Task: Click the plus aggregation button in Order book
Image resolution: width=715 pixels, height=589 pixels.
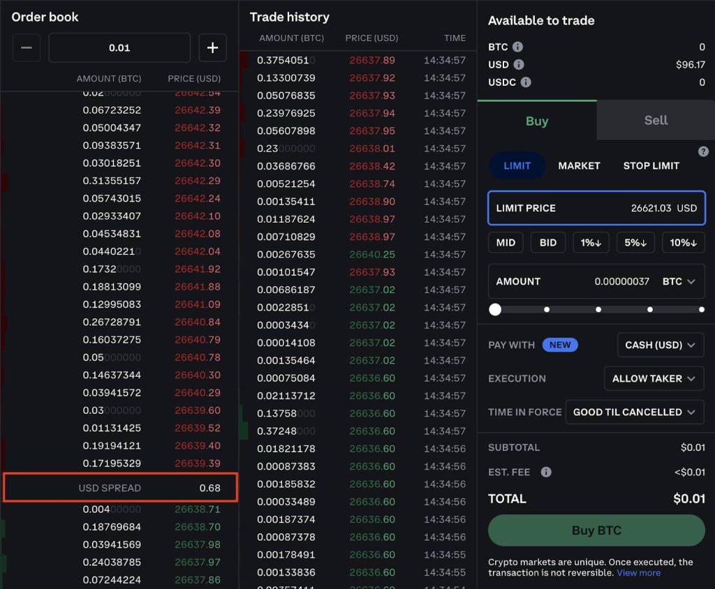Action: pos(213,48)
